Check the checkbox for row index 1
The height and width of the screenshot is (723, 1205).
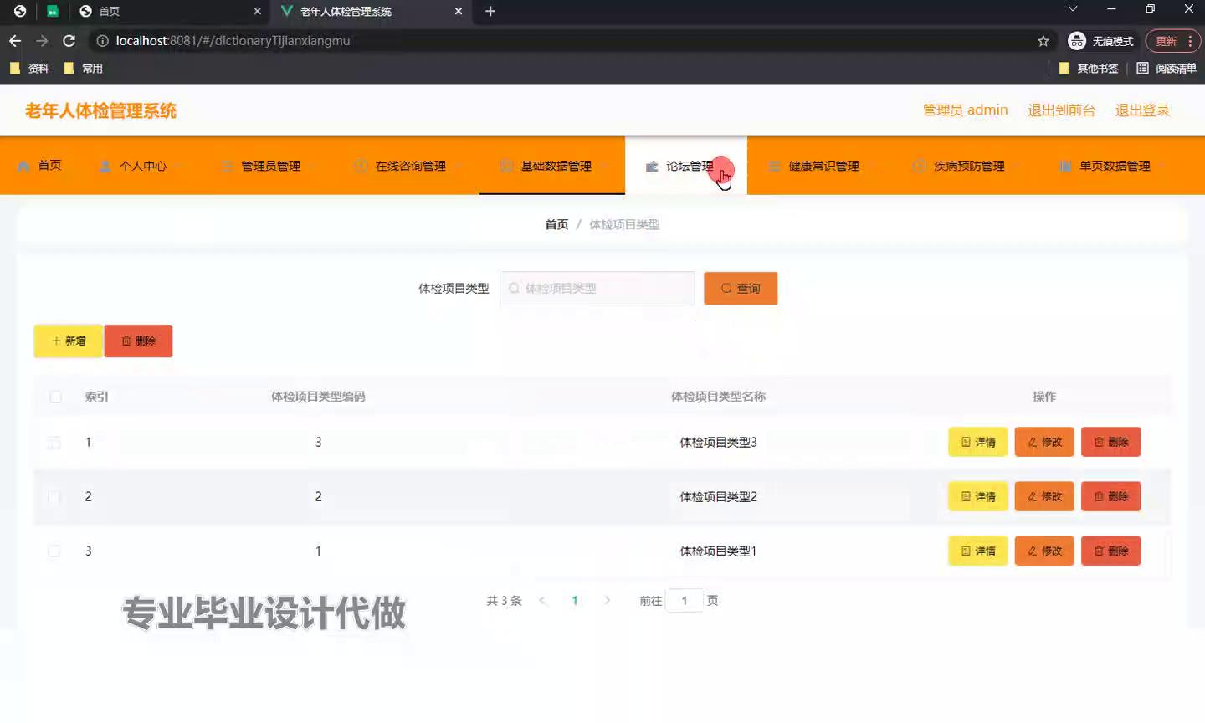point(54,443)
